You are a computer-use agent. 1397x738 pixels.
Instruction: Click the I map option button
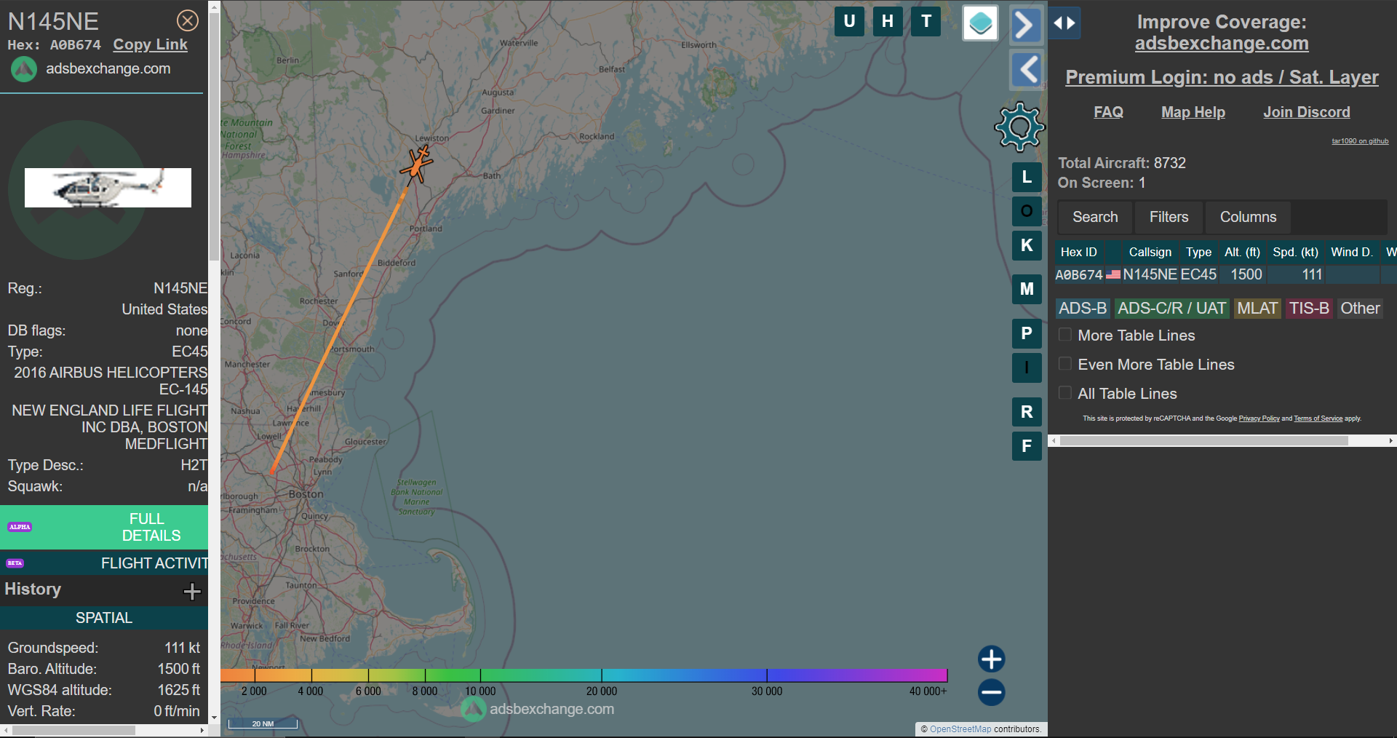pos(1027,368)
